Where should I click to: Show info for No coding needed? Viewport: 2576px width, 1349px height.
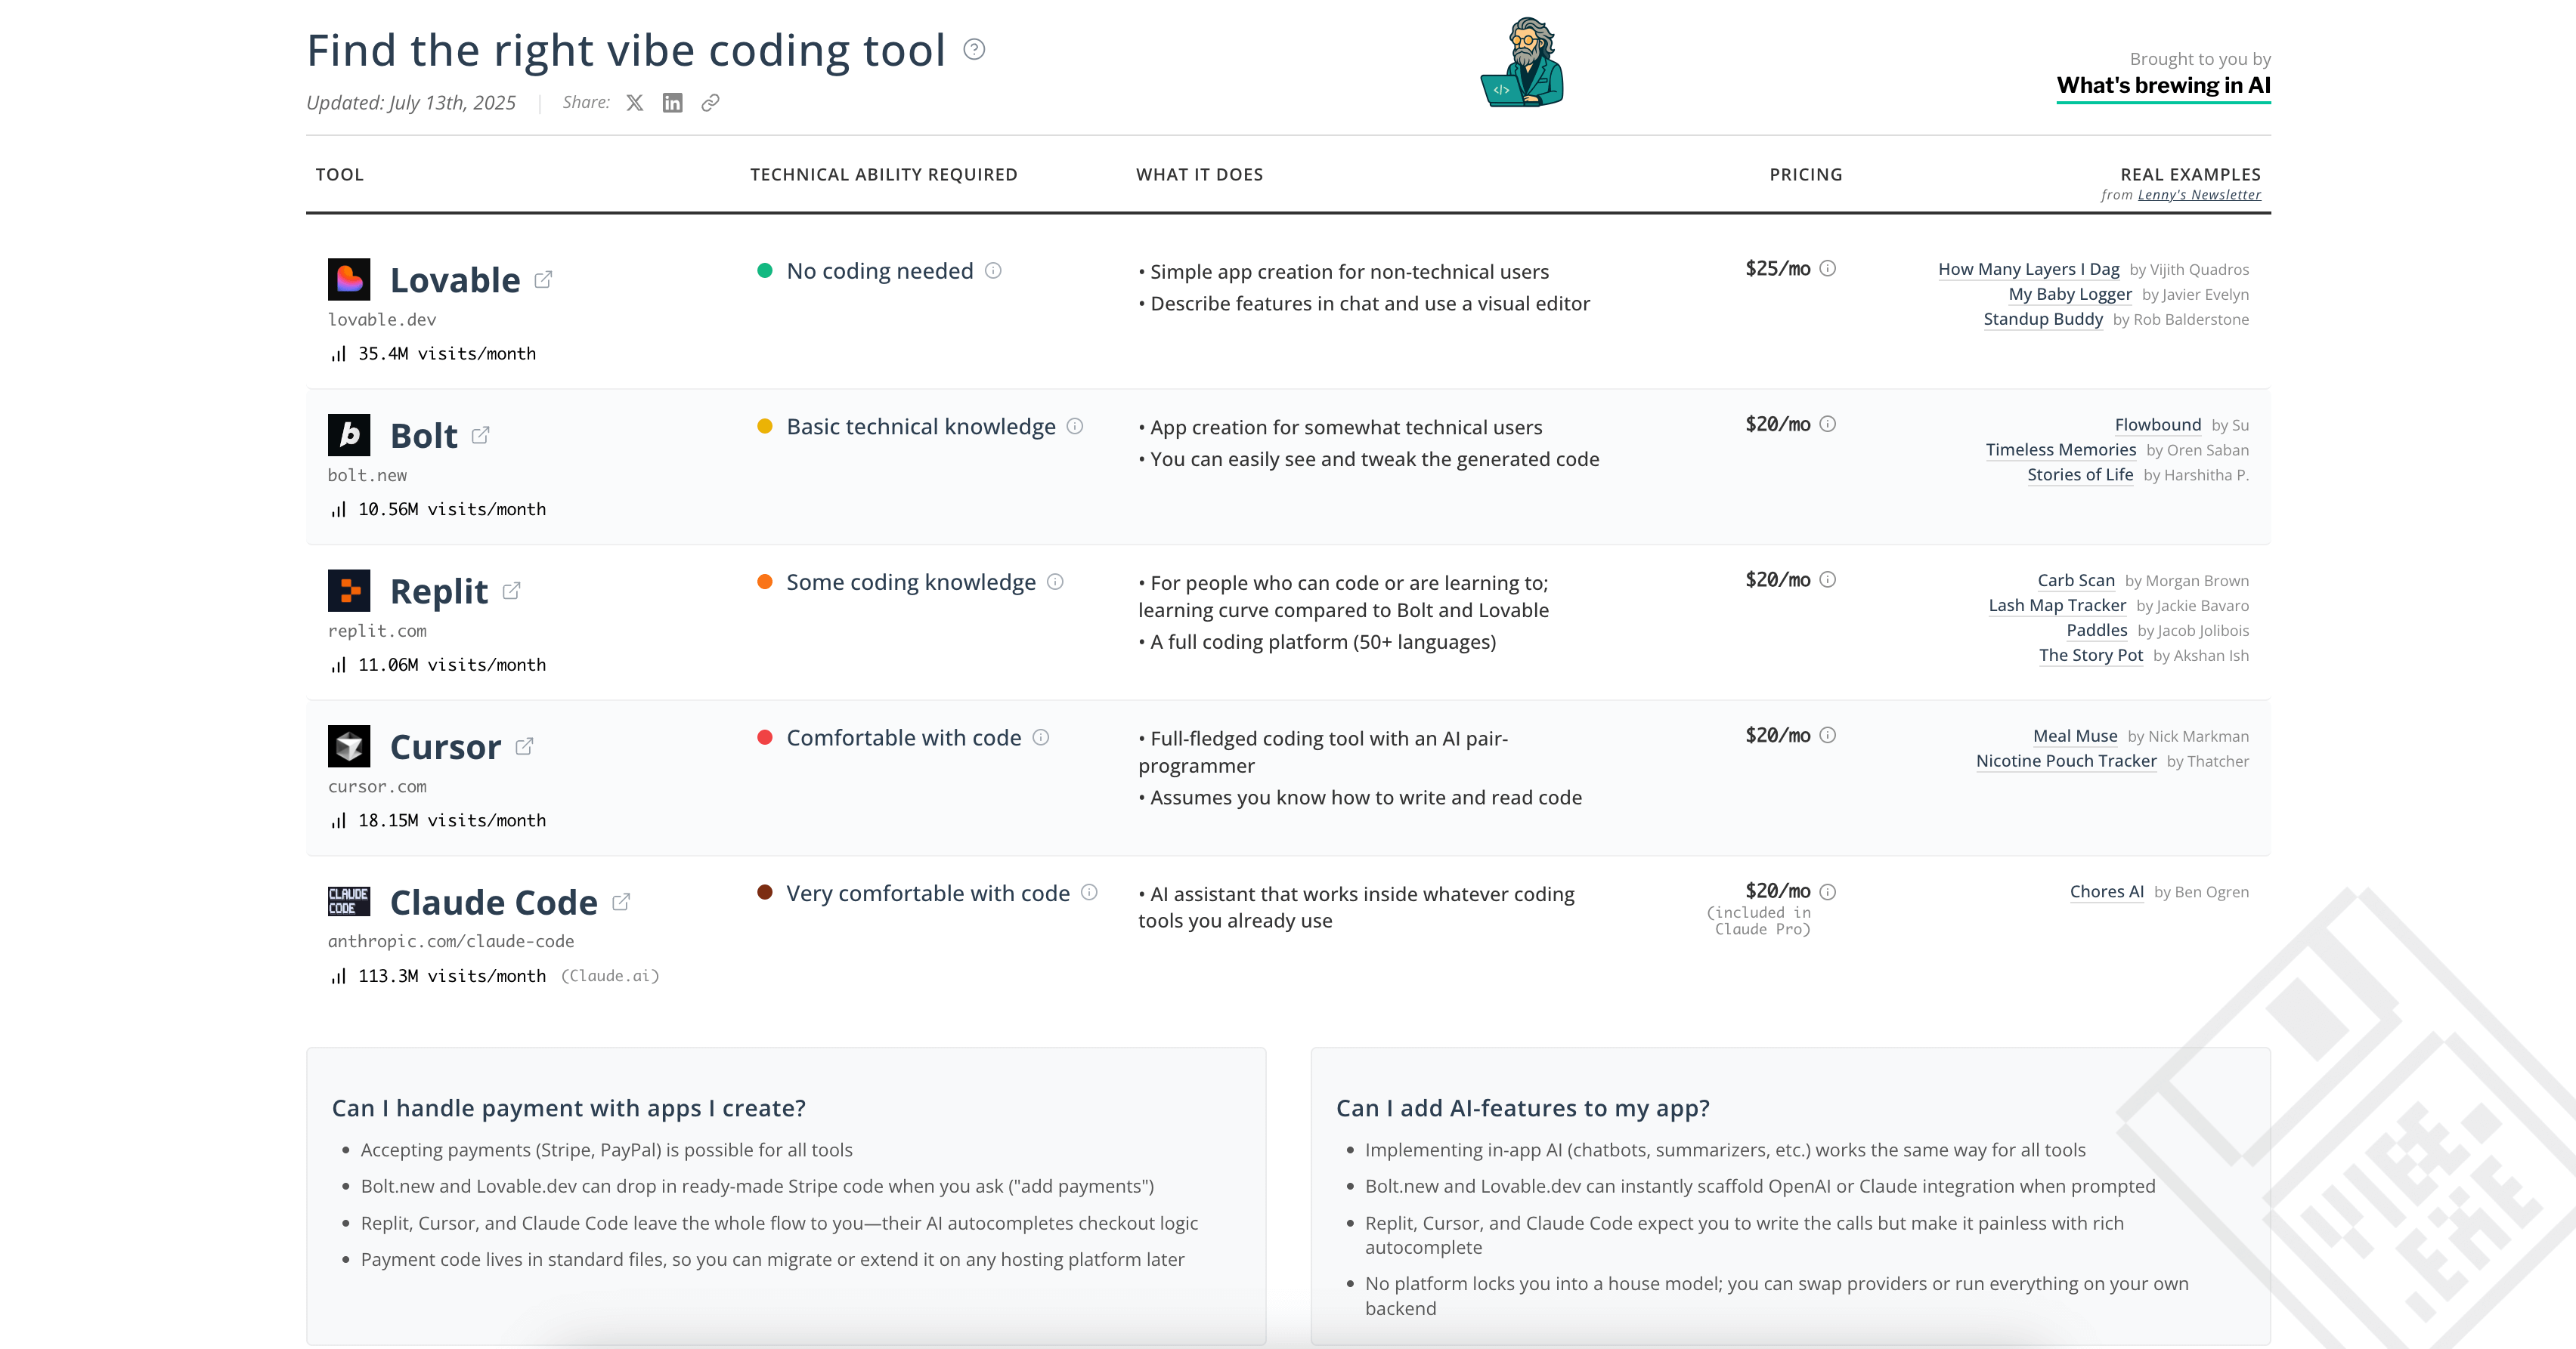993,271
